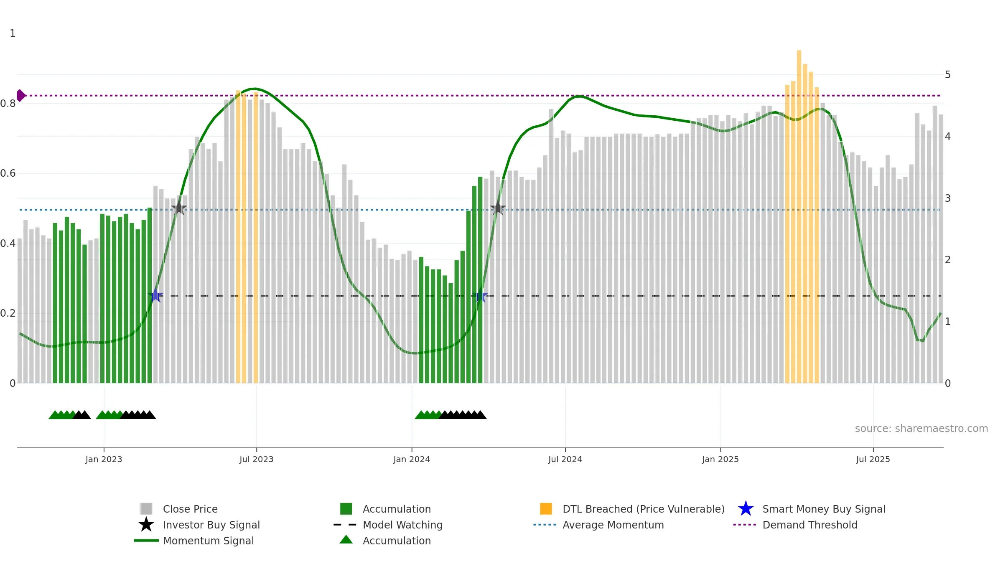Click the blue star marker near March 2024
Viewport: 1003px width, 564px height.
481,296
